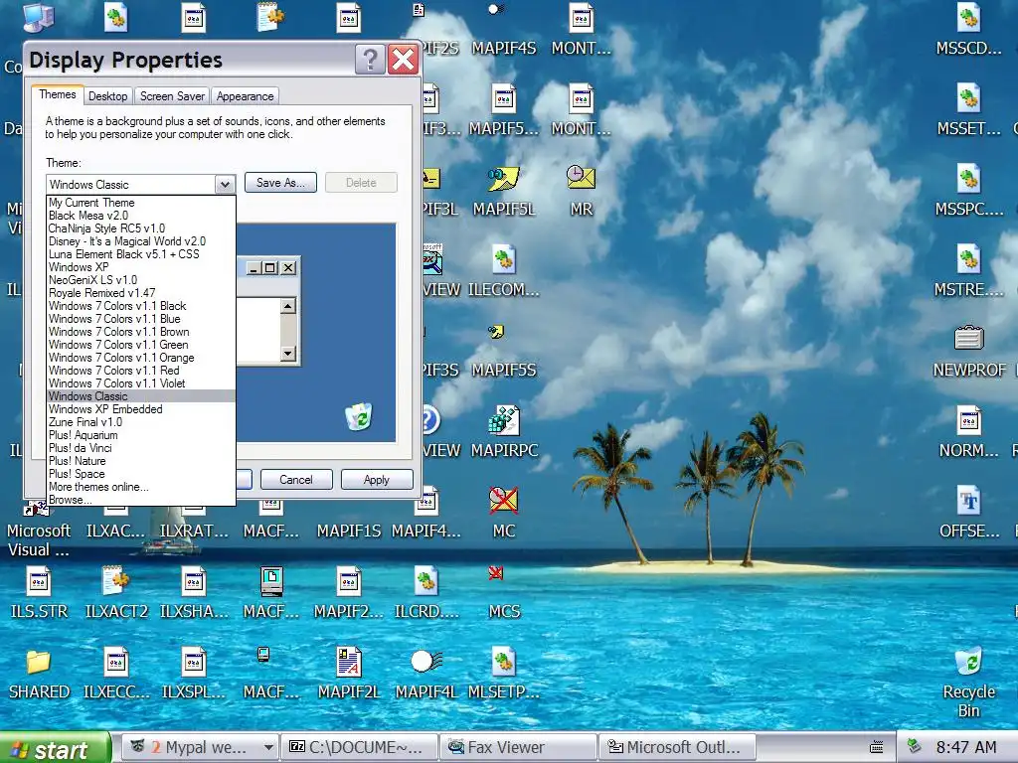Choose Windows XP theme in list

(141, 267)
